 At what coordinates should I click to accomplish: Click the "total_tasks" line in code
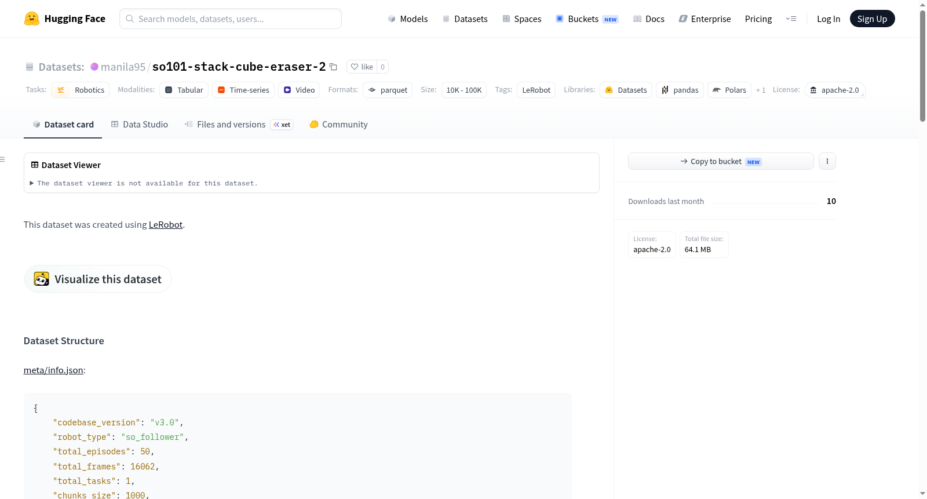click(x=94, y=481)
